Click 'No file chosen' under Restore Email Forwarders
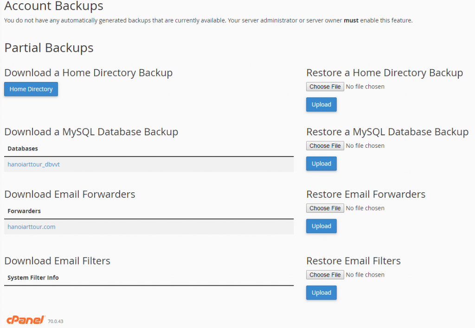The width and height of the screenshot is (475, 328). click(x=365, y=208)
